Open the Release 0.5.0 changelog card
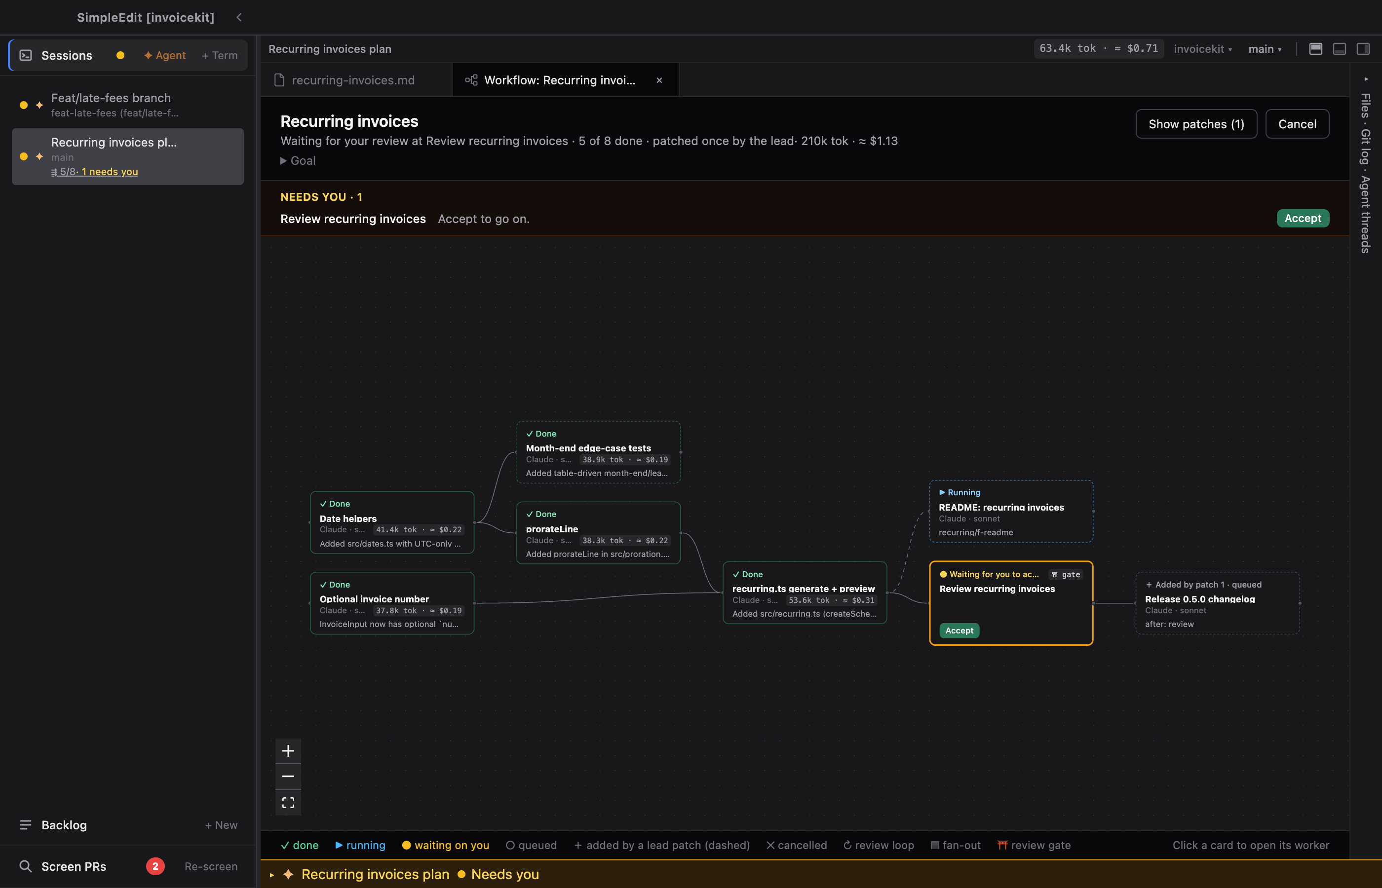The height and width of the screenshot is (888, 1382). 1218,603
